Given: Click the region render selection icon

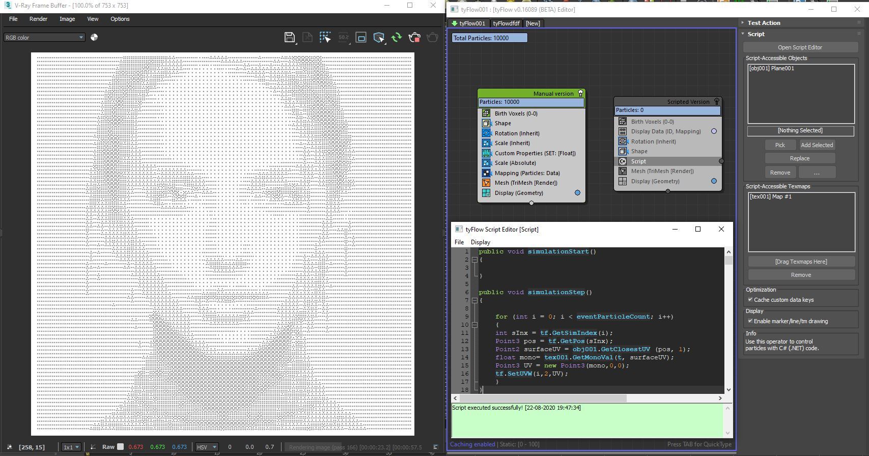Looking at the screenshot, I should click(325, 37).
